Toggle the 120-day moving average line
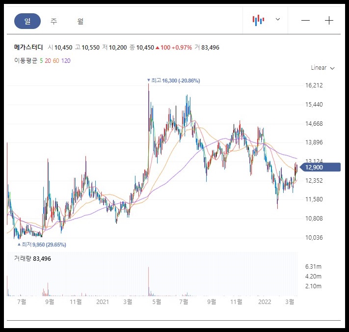 pos(66,61)
